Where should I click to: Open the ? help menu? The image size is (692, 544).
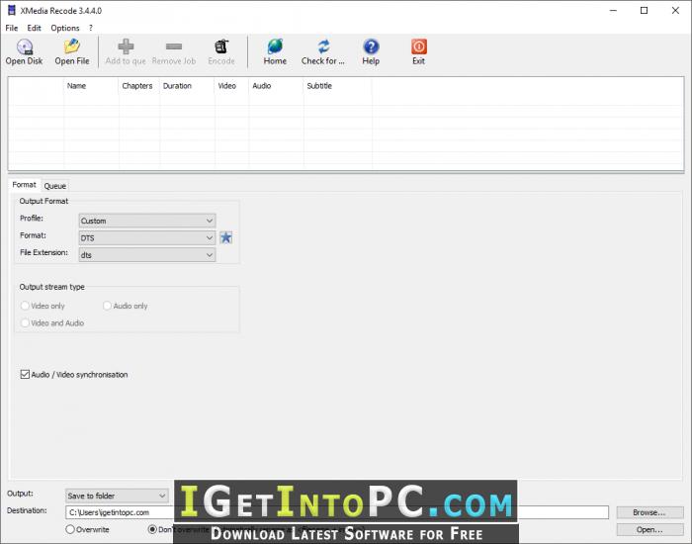click(91, 28)
